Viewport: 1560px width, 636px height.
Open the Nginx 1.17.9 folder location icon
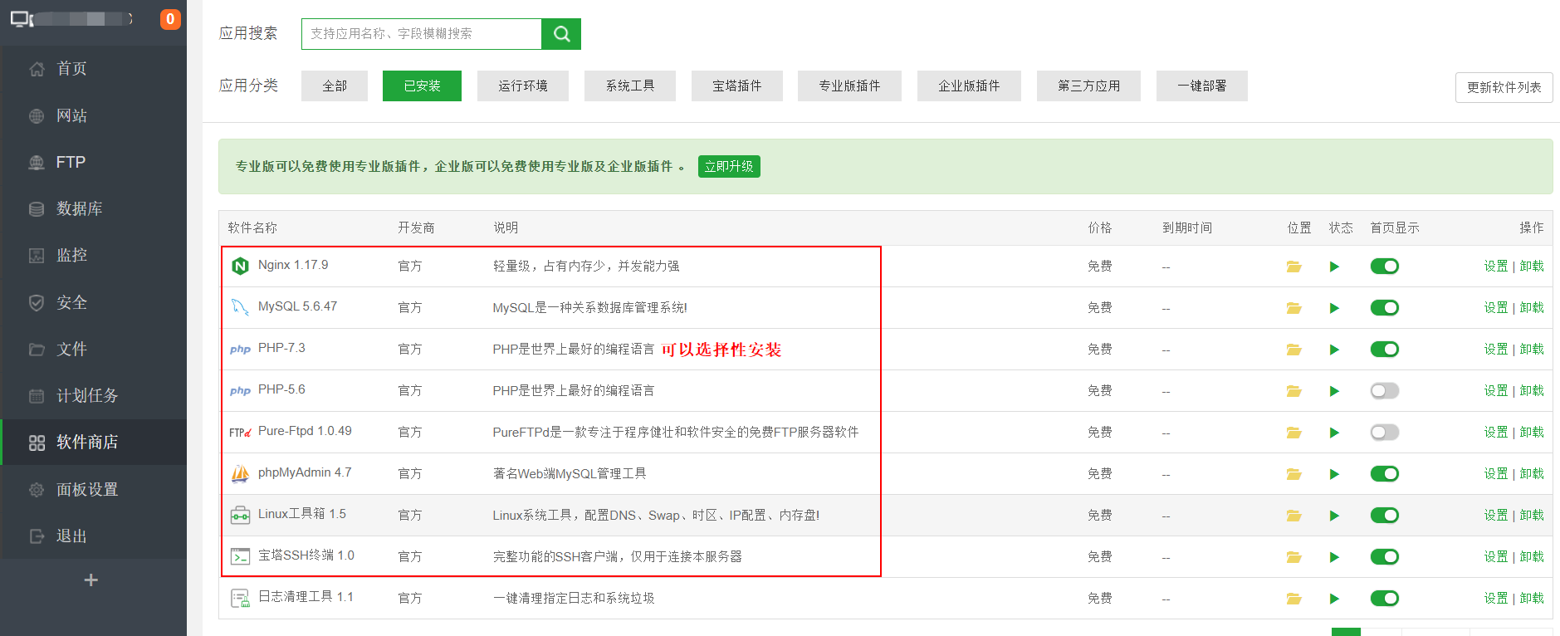(x=1293, y=267)
